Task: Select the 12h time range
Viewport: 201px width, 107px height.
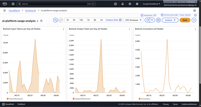Action: point(81,20)
